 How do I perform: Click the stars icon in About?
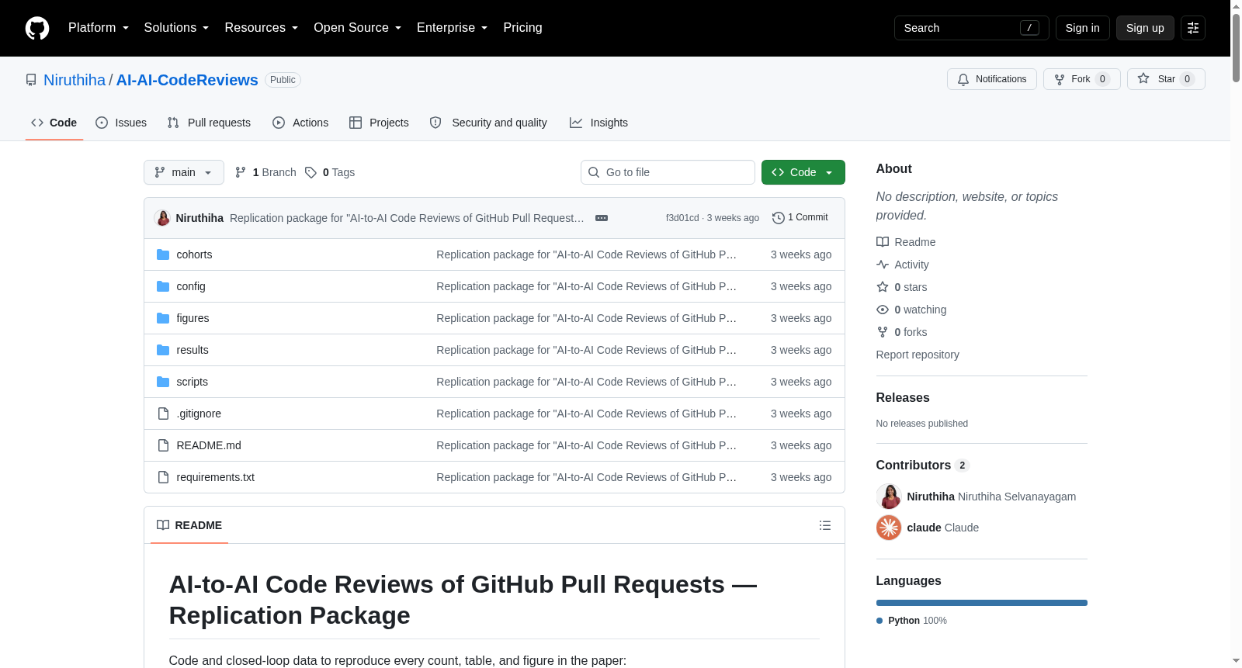tap(883, 287)
